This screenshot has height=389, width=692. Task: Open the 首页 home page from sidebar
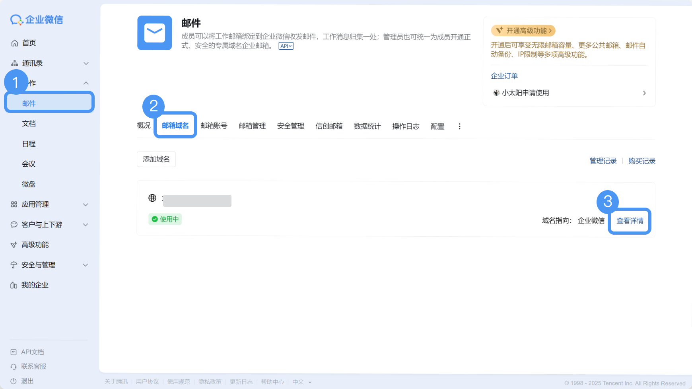click(29, 43)
